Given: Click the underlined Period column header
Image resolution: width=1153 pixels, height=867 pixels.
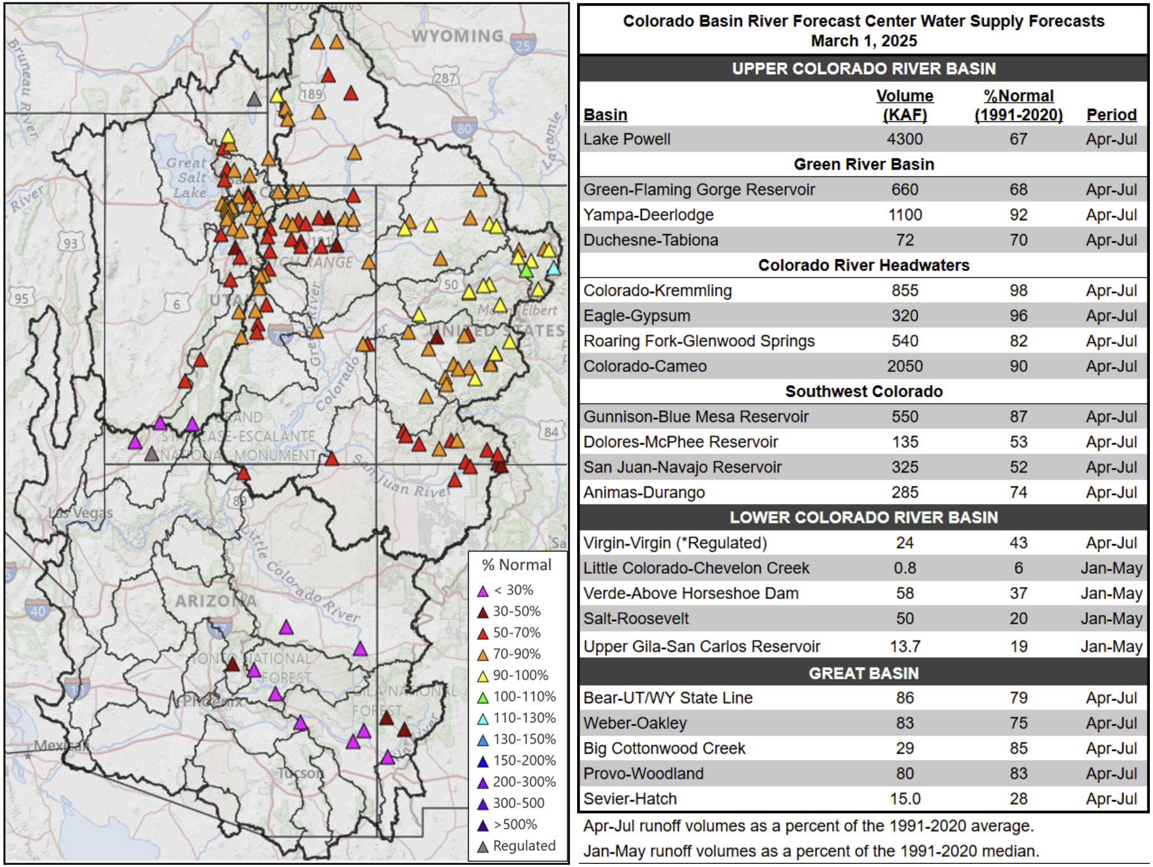Looking at the screenshot, I should tap(1111, 115).
